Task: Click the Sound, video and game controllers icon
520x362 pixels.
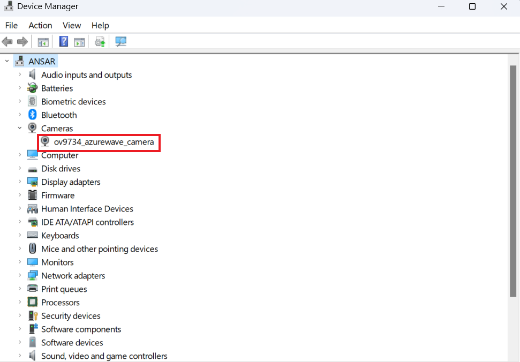Action: (32, 356)
